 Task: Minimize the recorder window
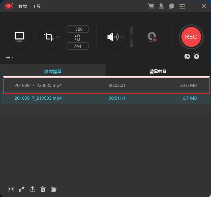[x=194, y=6]
